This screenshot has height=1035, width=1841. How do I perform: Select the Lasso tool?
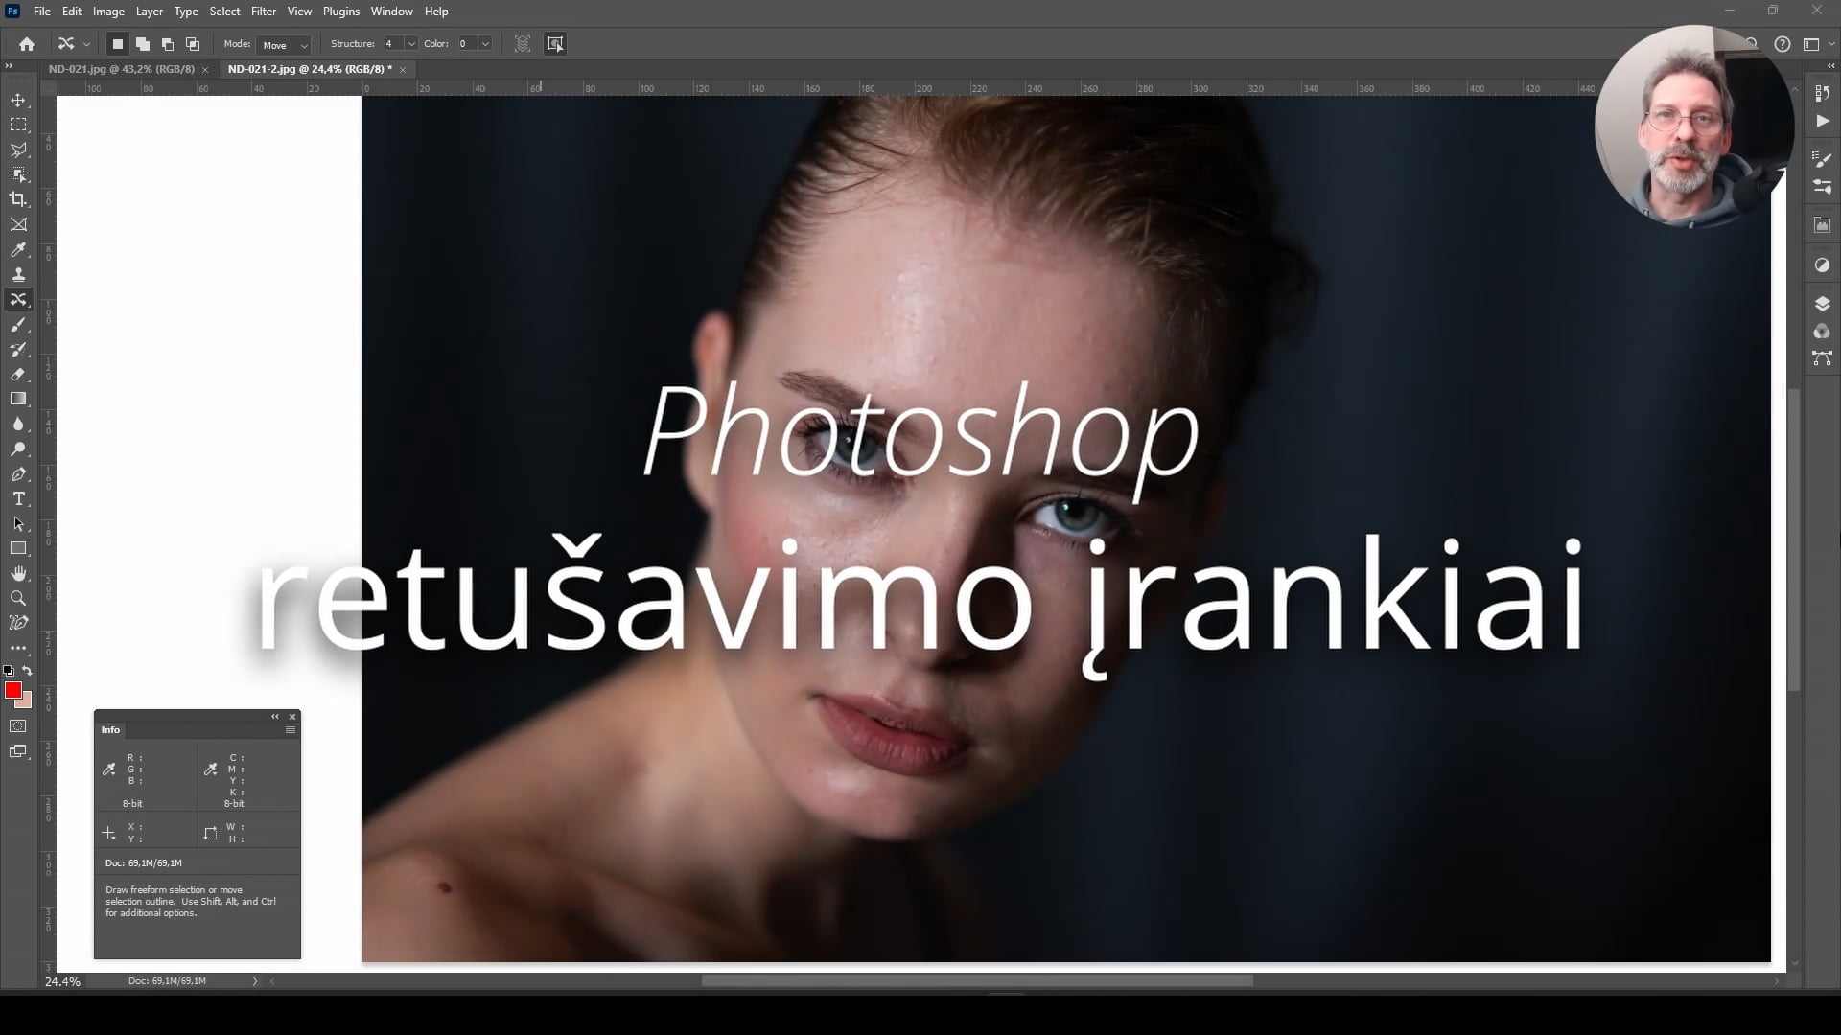click(18, 149)
